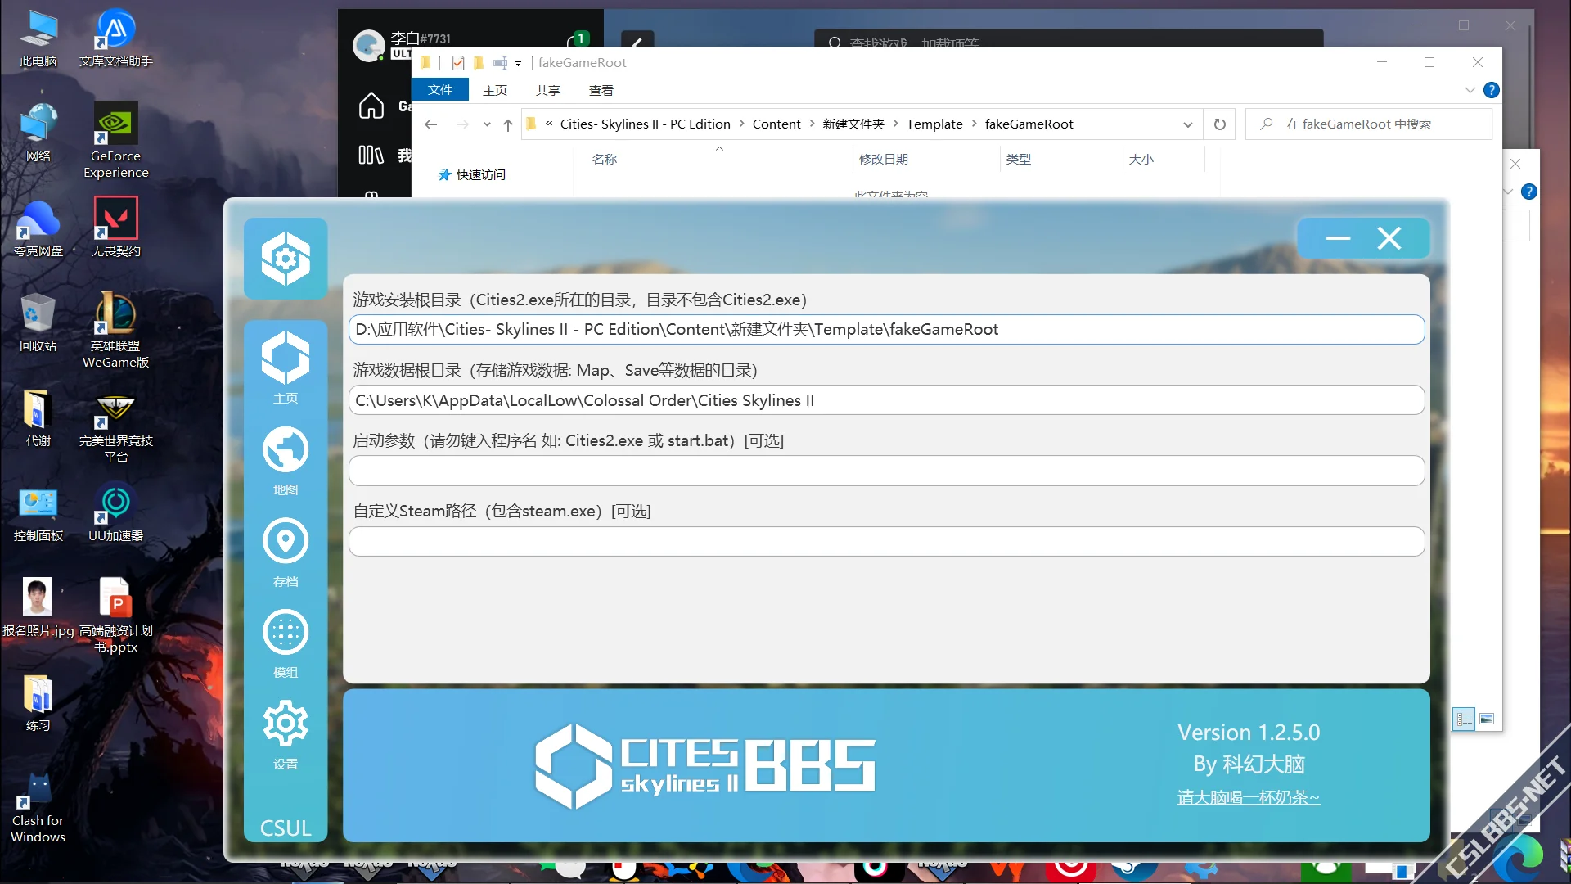Select the Template breadcrumb segment

coord(934,124)
